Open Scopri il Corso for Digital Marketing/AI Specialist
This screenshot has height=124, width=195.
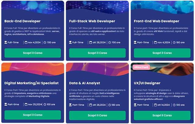coord(33,115)
